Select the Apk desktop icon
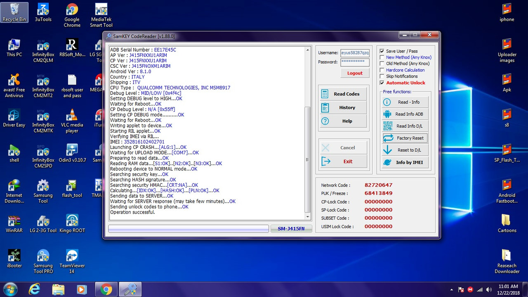This screenshot has width=528, height=297. coord(507,83)
